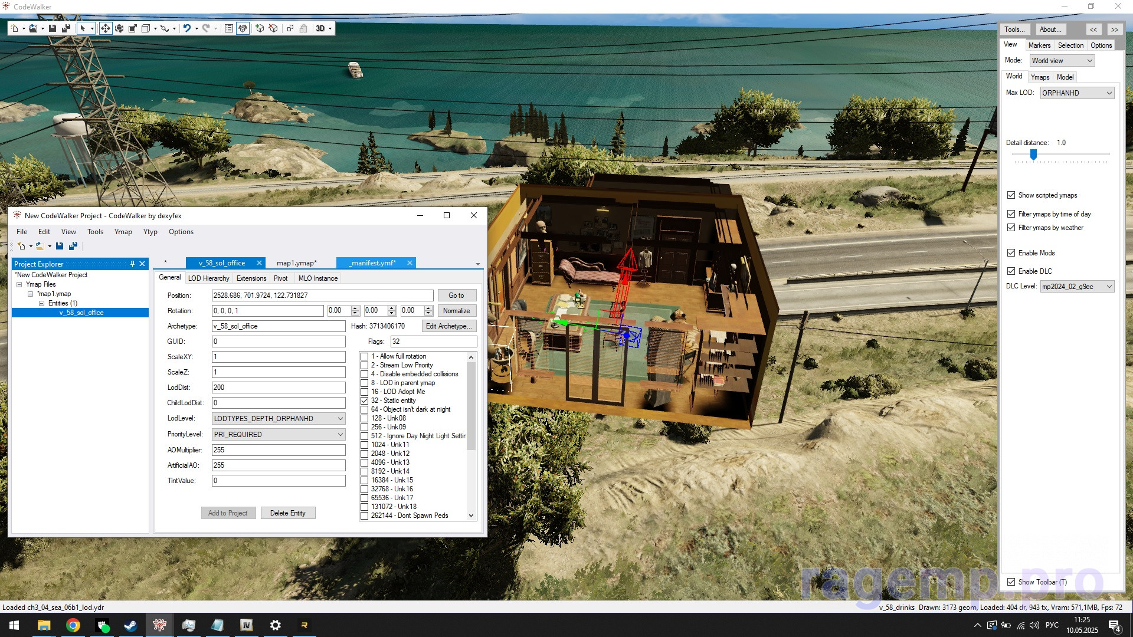Toggle the project window icon
1133x637 pixels.
point(243,28)
